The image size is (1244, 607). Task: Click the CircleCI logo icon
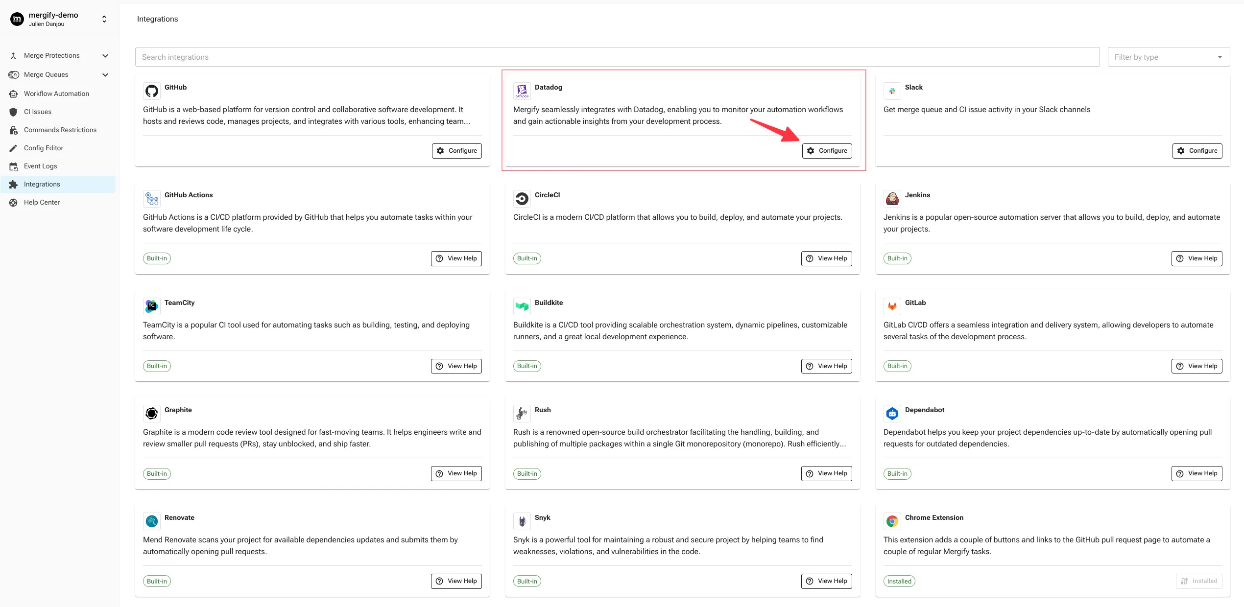(x=522, y=198)
